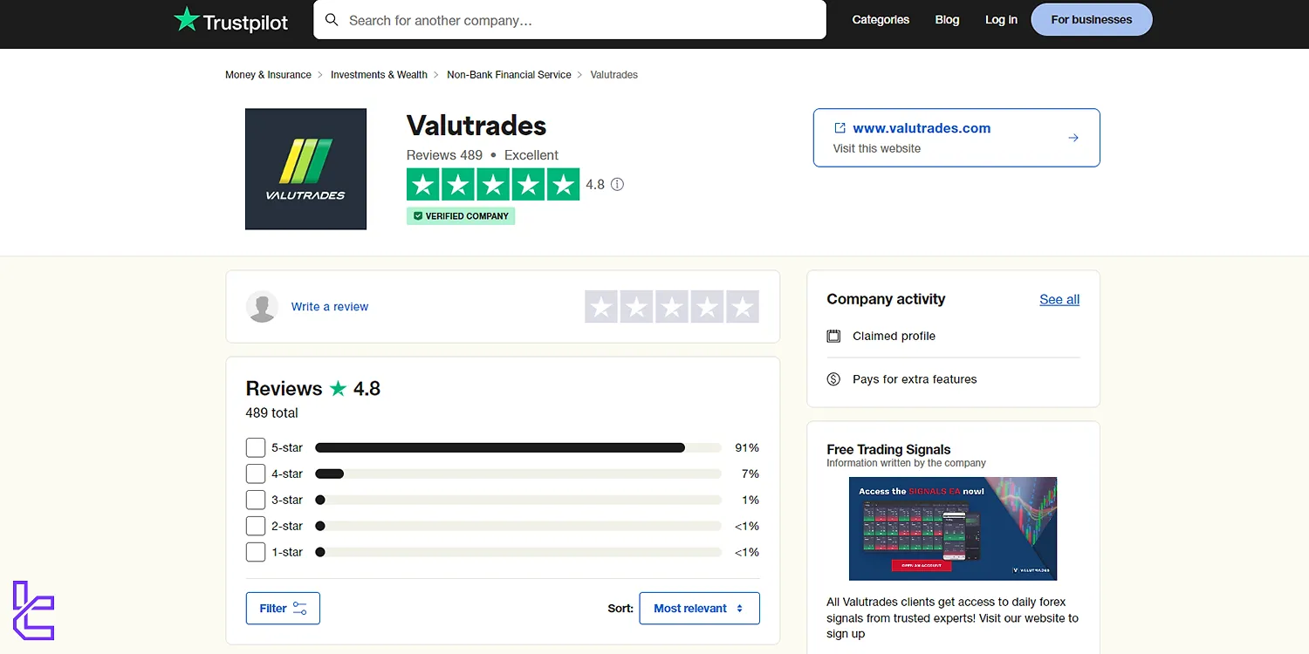Click the www.valutrades.com link
This screenshot has width=1309, height=654.
coord(922,128)
